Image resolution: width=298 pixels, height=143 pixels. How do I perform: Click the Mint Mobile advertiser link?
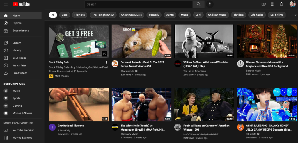point(62,76)
